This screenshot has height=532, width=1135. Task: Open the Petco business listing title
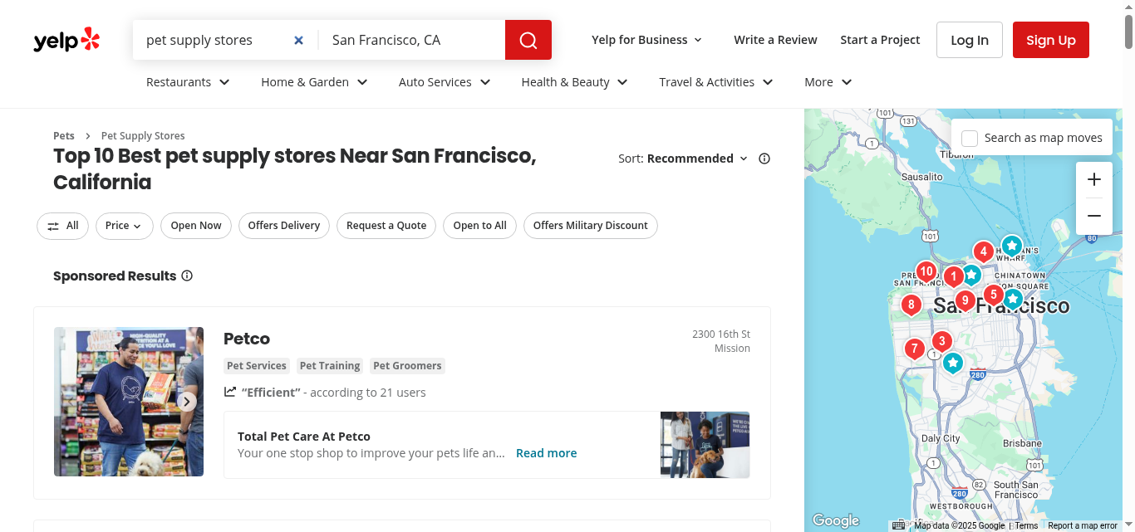[247, 339]
